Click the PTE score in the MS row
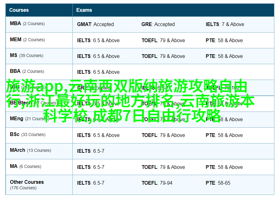The width and height of the screenshot is (279, 198). point(224,56)
